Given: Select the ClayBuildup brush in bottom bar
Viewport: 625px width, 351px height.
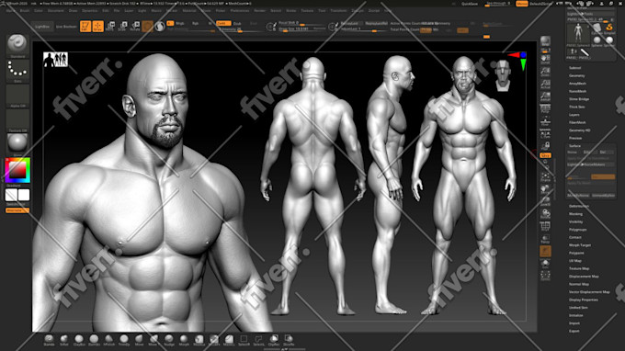Looking at the screenshot, I should [x=79, y=340].
